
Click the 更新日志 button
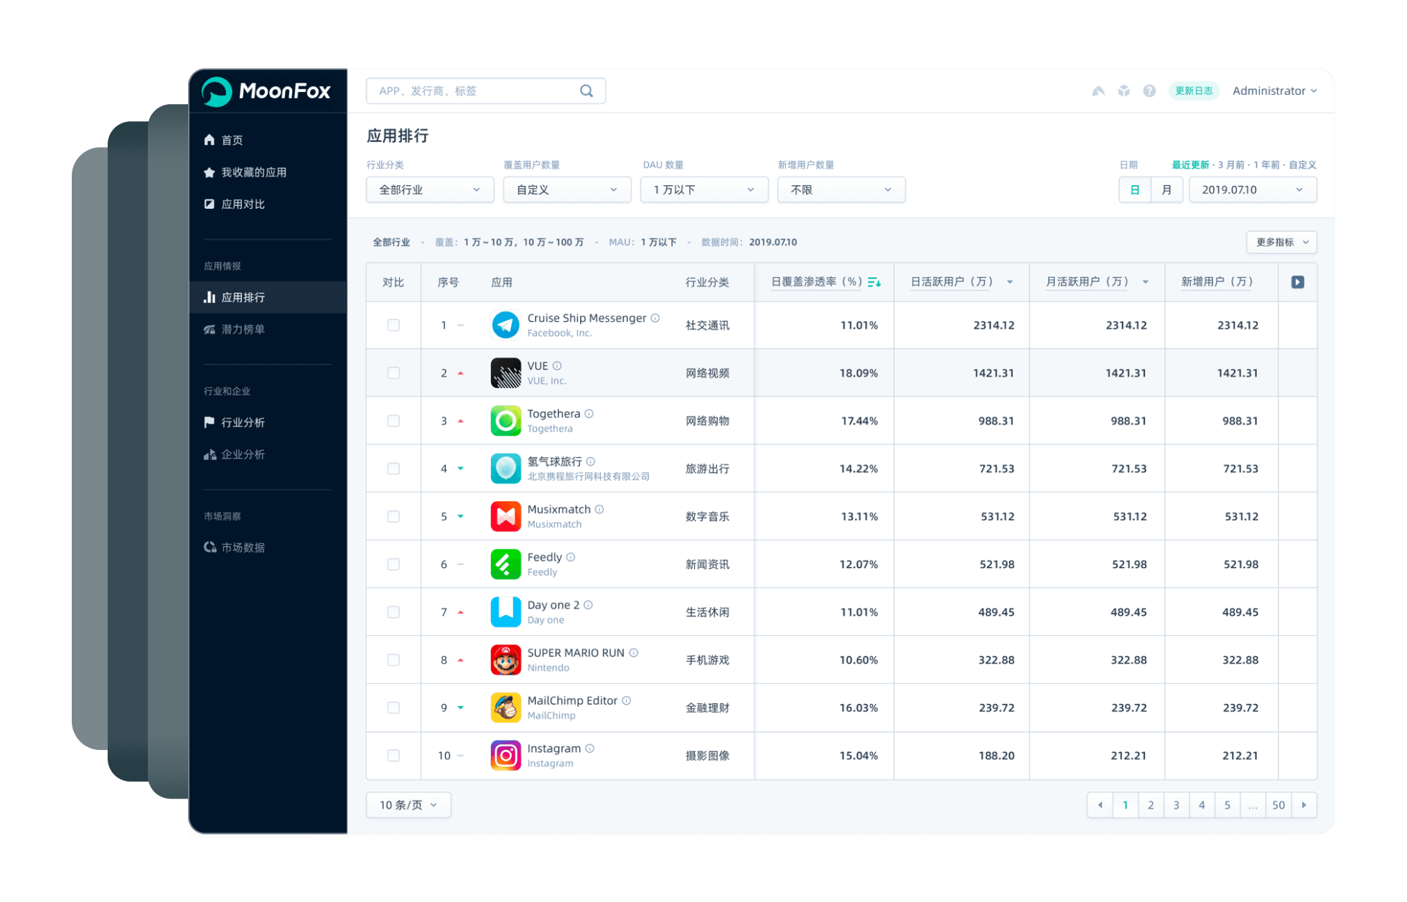1193,91
